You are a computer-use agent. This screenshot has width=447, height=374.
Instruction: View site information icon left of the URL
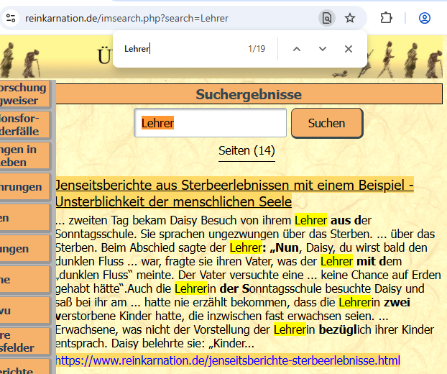pyautogui.click(x=10, y=19)
